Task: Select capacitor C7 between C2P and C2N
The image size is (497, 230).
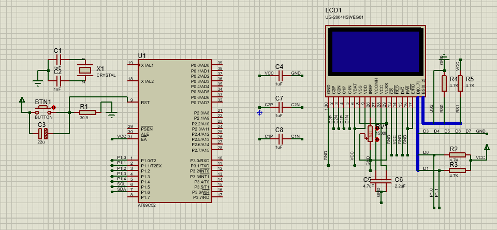Action: tap(280, 107)
